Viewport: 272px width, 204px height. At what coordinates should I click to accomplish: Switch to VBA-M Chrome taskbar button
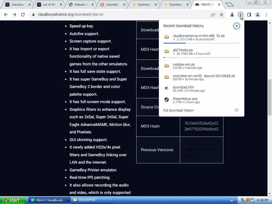pyautogui.click(x=49, y=200)
